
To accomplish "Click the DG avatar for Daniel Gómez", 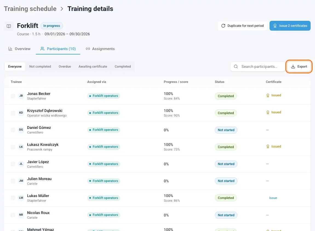I will point(21,130).
